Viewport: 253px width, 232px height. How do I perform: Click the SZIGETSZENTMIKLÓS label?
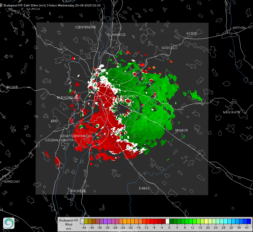pyautogui.click(x=76, y=136)
